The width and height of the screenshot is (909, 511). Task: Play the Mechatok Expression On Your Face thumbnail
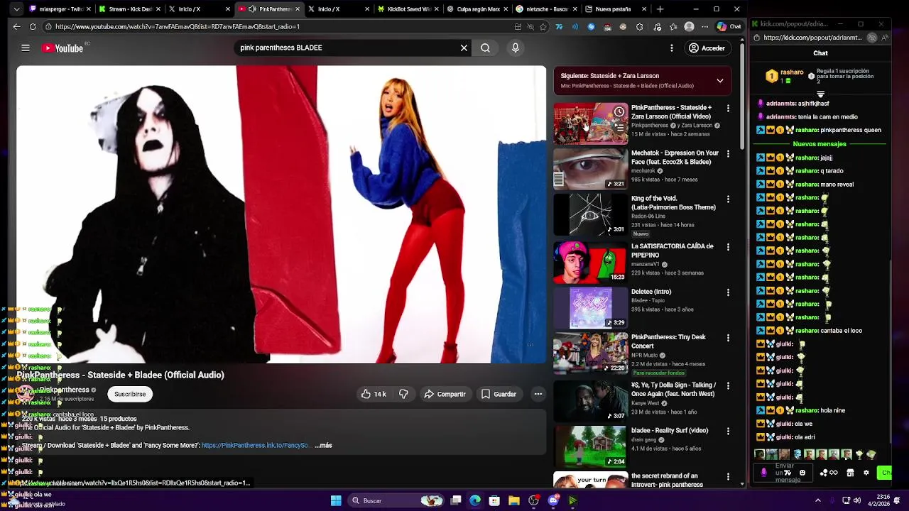591,169
